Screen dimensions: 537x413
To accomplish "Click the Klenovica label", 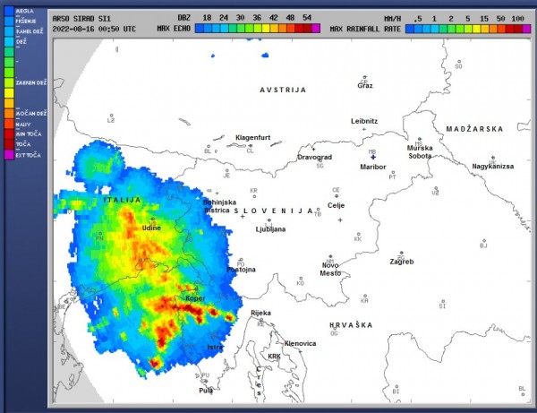I will 300,343.
